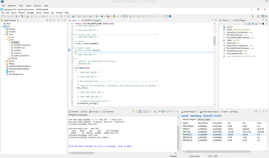Expand the Startup folder
Image resolution: width=269 pixels, height=158 pixels.
(x=7, y=58)
